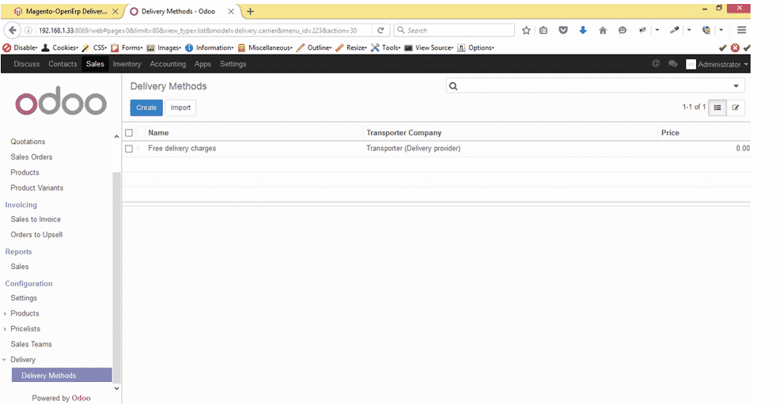Screen dimensions: 783x405
Task: Expand the Pricelists sidebar menu
Action: (x=25, y=328)
